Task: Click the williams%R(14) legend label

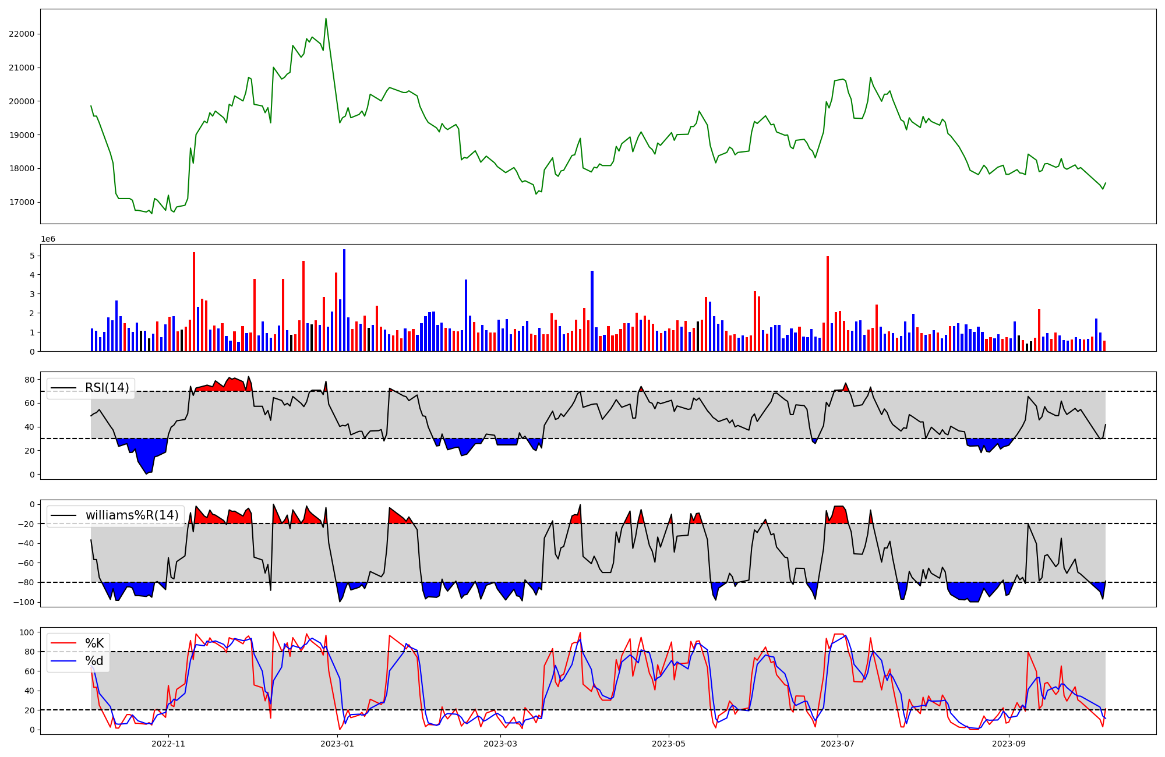Action: pos(132,515)
